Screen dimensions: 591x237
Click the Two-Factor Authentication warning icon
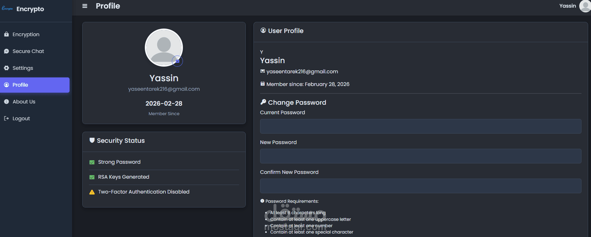coord(92,192)
